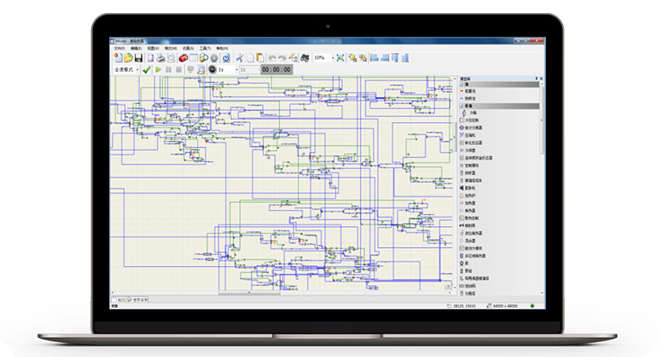Viewport: 660px width, 357px height.
Task: Click the Undo arrow icon
Action: [271, 57]
